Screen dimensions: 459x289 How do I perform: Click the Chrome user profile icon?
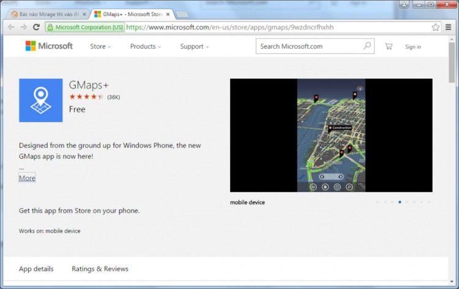tap(404, 4)
